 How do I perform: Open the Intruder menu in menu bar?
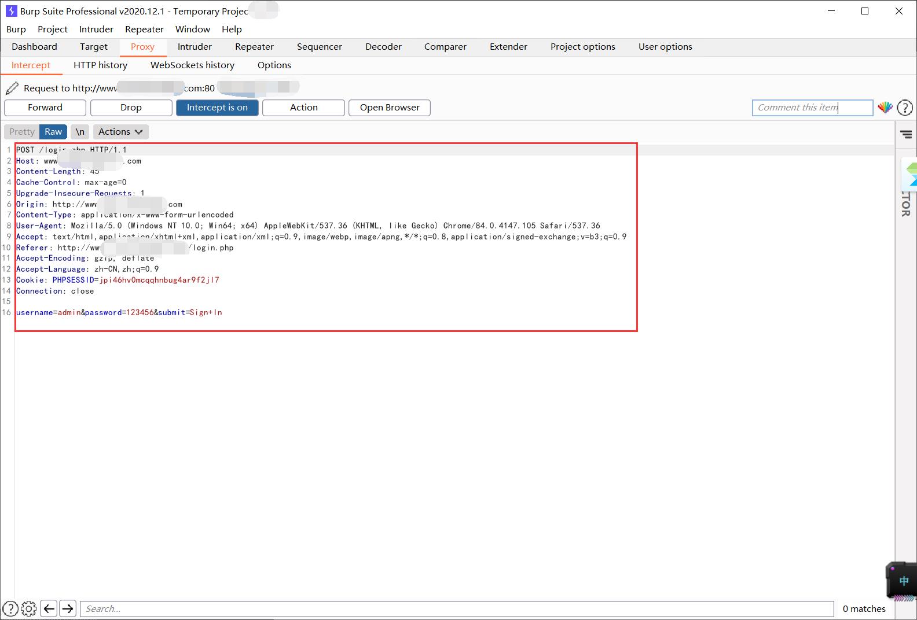(x=96, y=29)
